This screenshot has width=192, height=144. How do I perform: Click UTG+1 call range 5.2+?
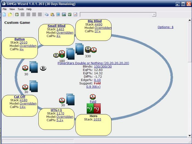coord(60,120)
